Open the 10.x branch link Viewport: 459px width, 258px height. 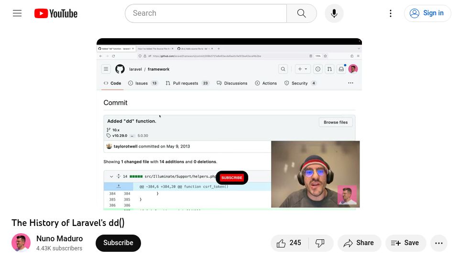coord(116,130)
